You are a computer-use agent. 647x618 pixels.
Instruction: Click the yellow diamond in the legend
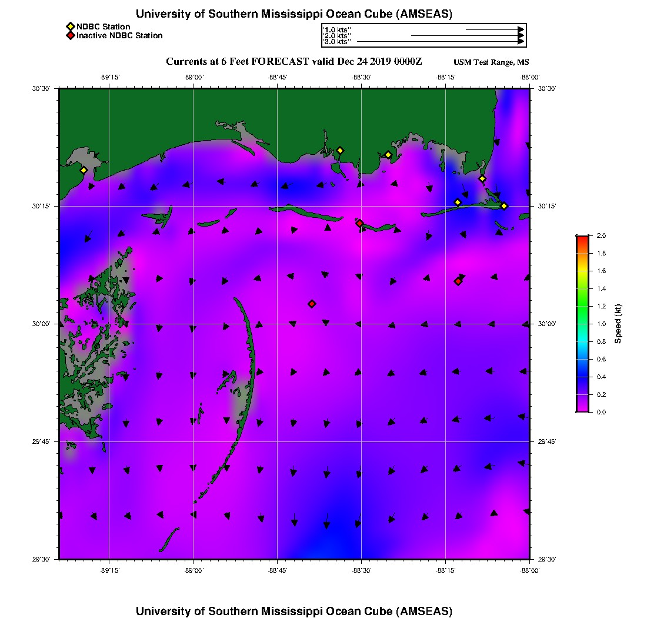pos(70,26)
